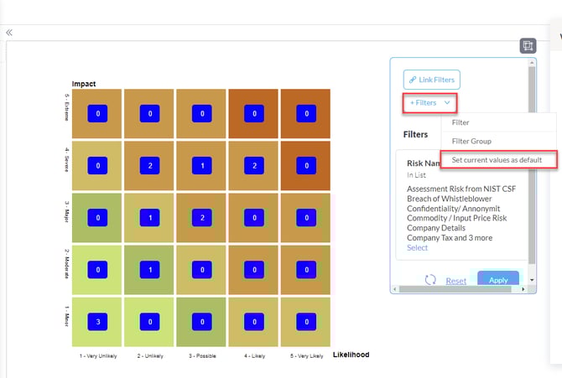
Task: Click the Reset link
Action: (455, 281)
